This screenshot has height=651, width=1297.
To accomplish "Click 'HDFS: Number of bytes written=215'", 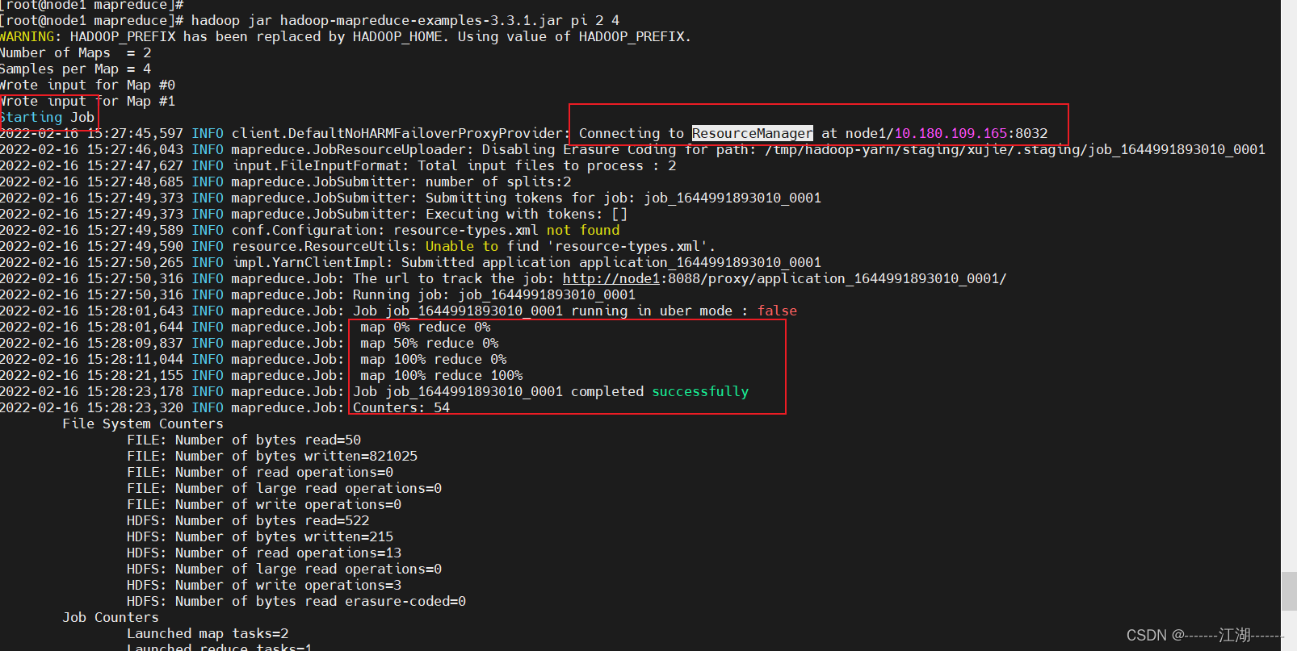I will click(260, 536).
